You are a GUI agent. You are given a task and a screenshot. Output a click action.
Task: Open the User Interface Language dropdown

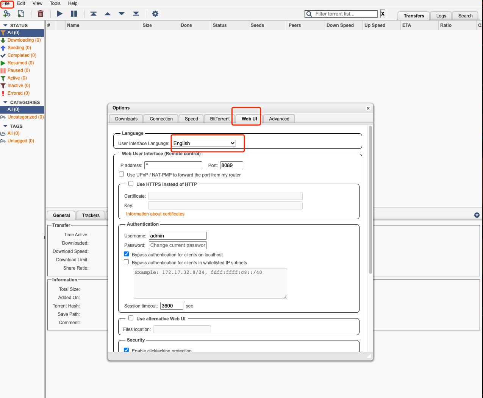pyautogui.click(x=204, y=143)
